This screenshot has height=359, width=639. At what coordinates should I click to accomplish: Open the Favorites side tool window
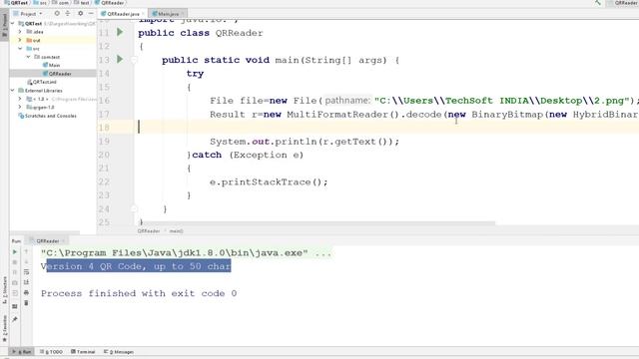click(4, 328)
